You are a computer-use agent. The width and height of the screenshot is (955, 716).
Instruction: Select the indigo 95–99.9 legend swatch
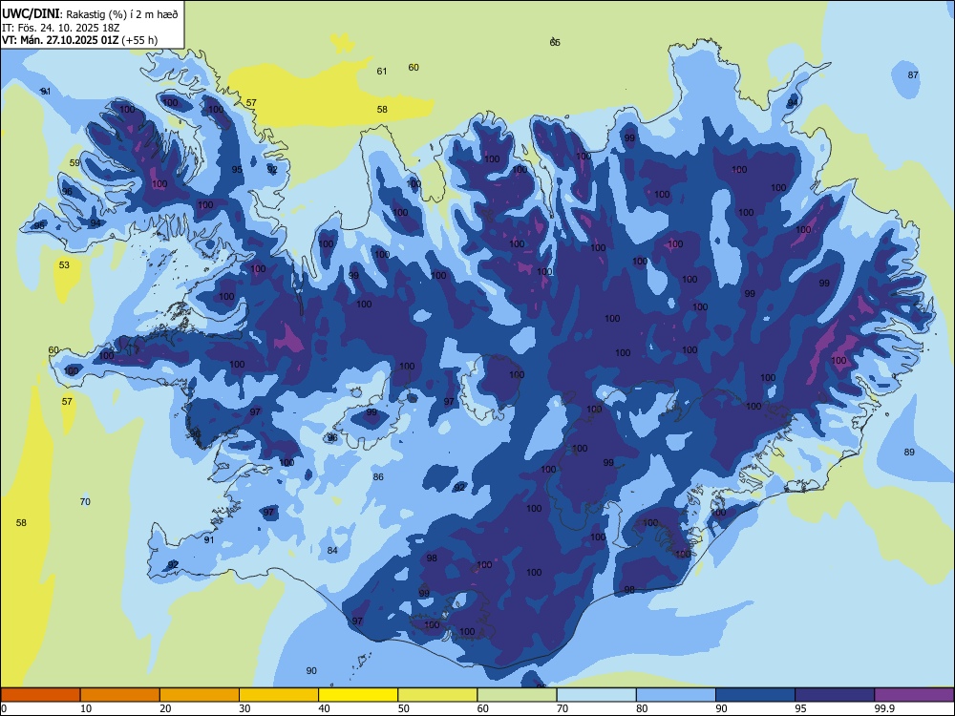835,695
